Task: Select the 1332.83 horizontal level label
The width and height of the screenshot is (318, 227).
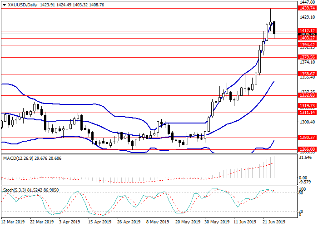Action: (307, 95)
